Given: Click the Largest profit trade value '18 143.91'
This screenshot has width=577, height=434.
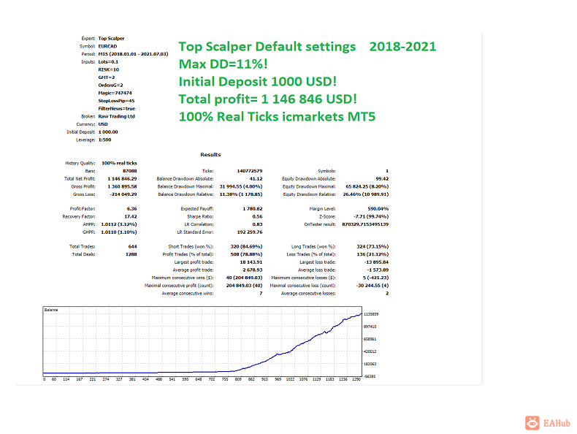Looking at the screenshot, I should pos(251,262).
